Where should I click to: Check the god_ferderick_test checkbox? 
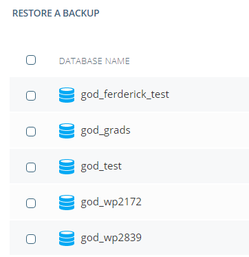click(31, 96)
